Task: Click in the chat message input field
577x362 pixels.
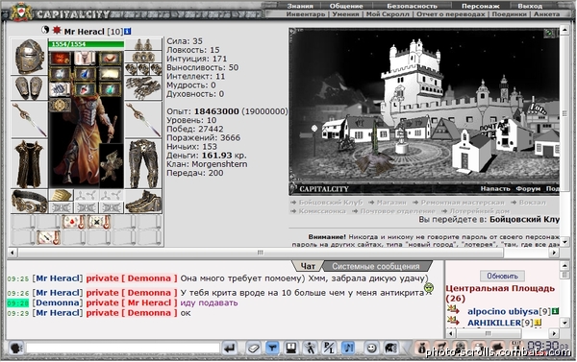Action: (123, 348)
